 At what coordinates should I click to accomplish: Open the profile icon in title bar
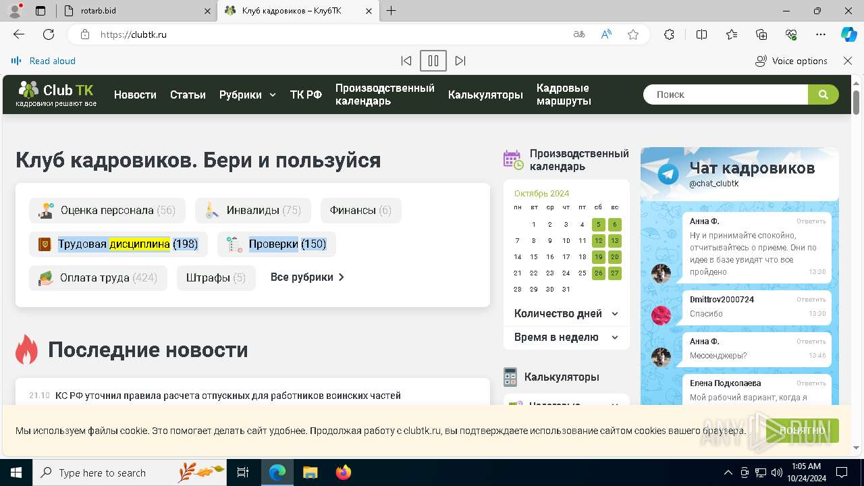pyautogui.click(x=15, y=11)
